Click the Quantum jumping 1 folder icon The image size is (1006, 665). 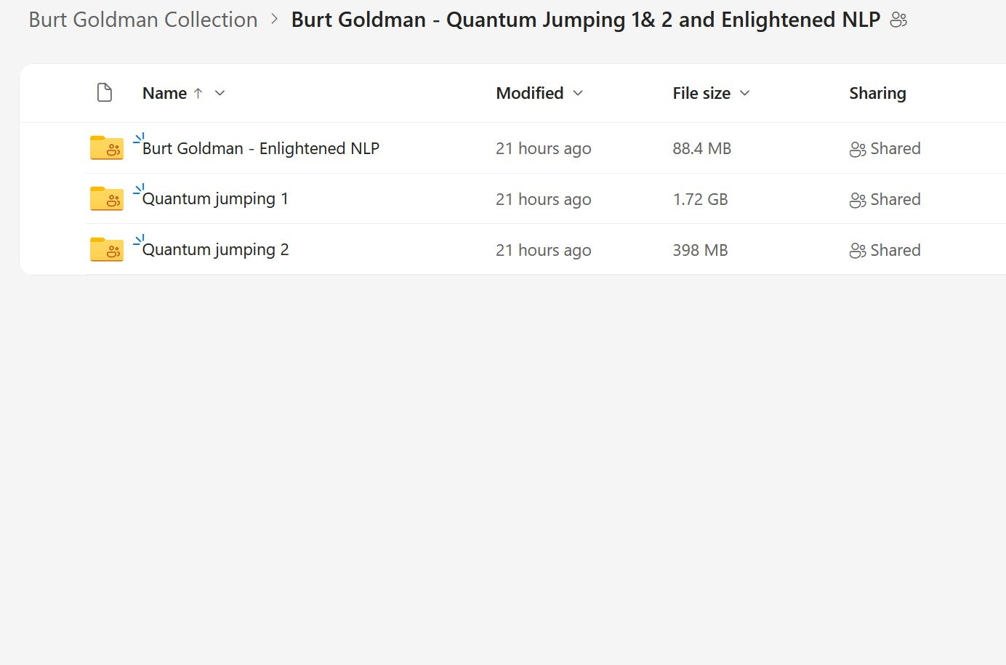(106, 199)
